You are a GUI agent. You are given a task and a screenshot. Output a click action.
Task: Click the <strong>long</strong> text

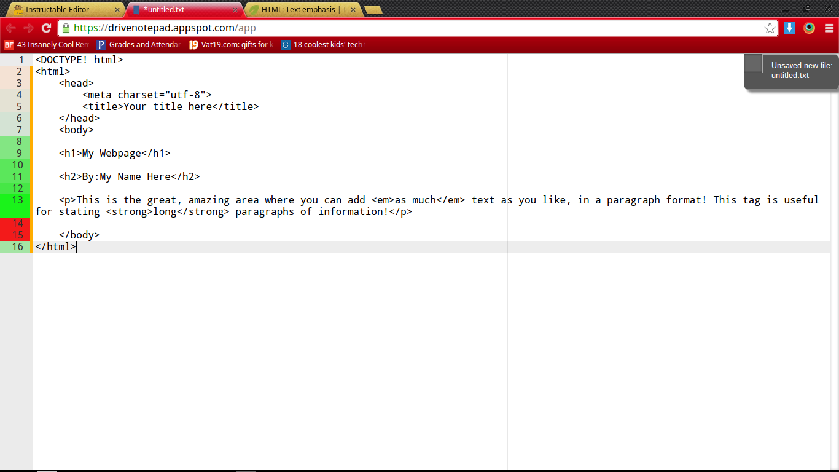click(168, 212)
